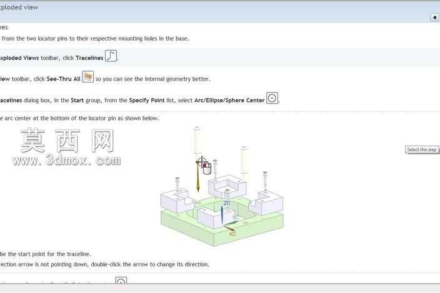
Task: Click the exploded assembly illustration
Action: click(x=222, y=186)
